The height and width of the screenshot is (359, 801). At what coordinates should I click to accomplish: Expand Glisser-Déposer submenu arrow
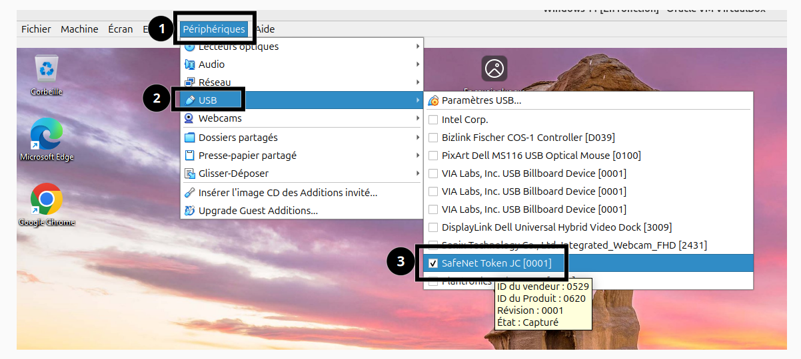[418, 174]
